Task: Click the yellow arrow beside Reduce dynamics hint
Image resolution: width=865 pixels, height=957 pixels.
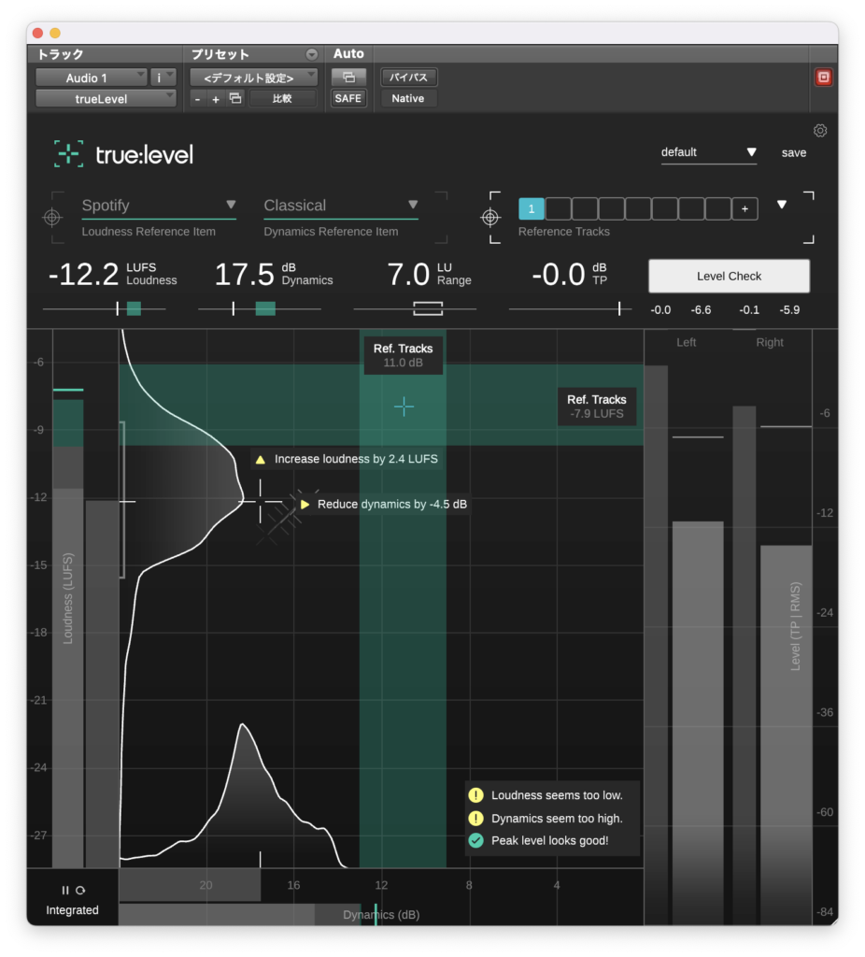Action: [305, 504]
